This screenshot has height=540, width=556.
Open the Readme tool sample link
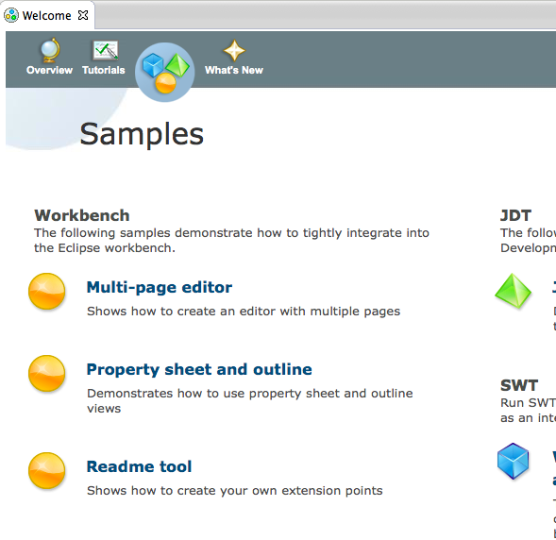[x=139, y=466]
